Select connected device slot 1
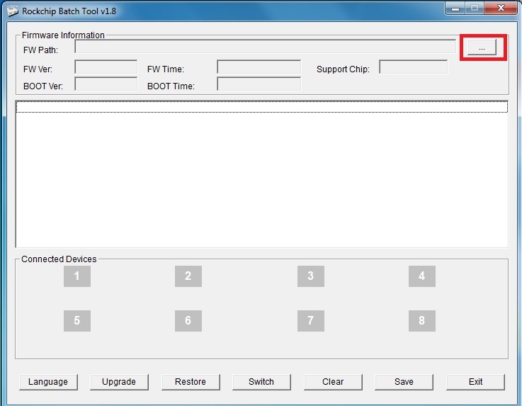Image resolution: width=522 pixels, height=406 pixels. coord(77,276)
